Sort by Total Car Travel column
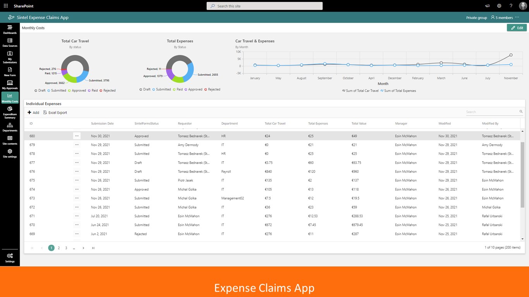This screenshot has width=529, height=297. pos(275,124)
